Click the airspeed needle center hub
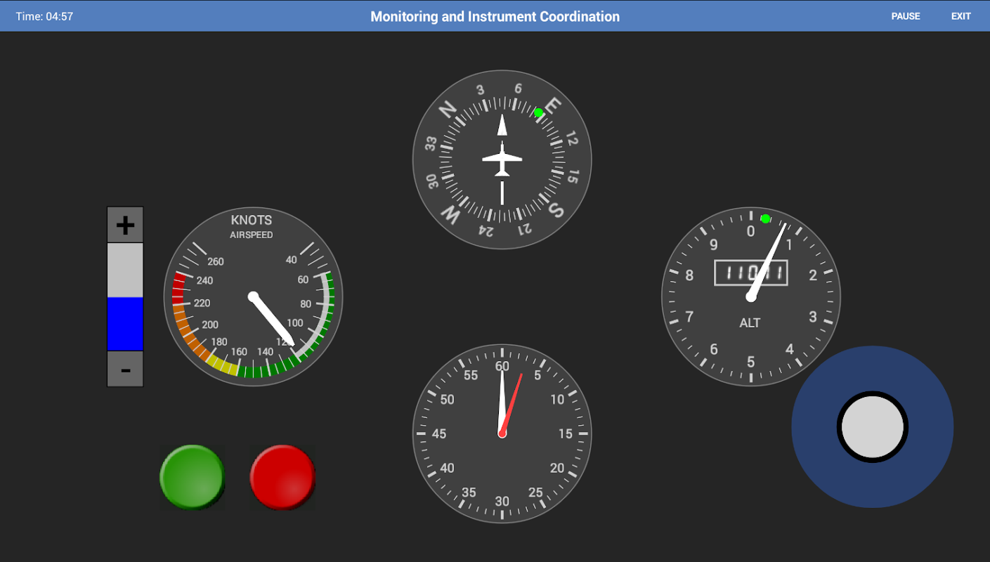 [253, 296]
